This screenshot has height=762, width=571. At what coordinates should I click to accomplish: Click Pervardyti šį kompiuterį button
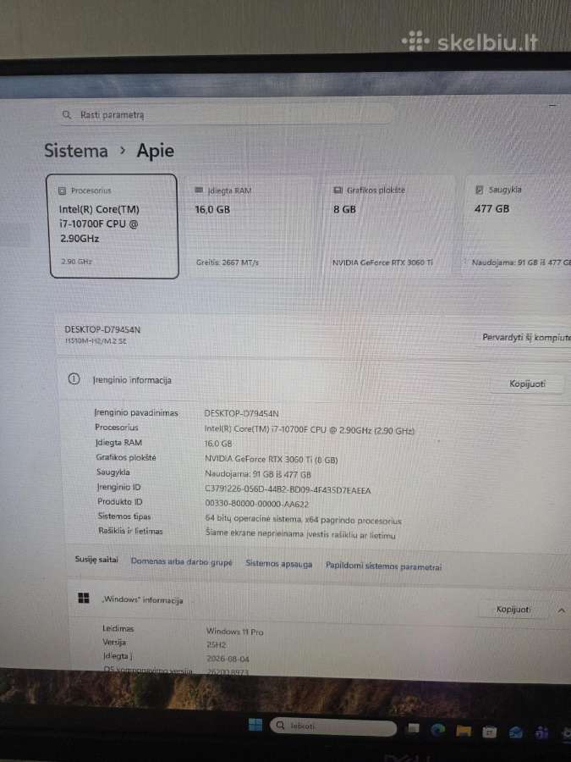[x=526, y=337]
